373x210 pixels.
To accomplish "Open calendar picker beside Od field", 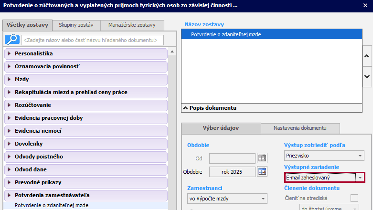I will click(x=262, y=158).
